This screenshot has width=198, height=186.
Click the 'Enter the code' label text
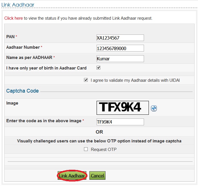click(44, 121)
